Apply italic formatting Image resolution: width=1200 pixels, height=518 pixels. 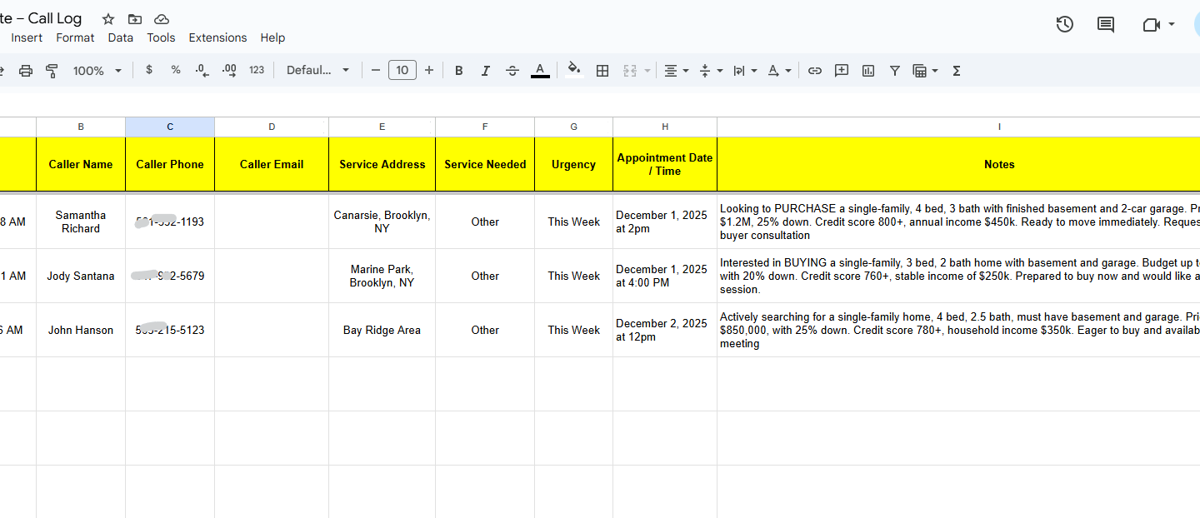486,71
